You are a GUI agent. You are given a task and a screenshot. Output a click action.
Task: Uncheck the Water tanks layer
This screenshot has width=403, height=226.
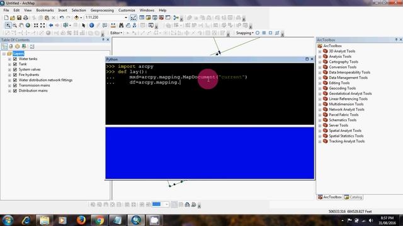15,59
